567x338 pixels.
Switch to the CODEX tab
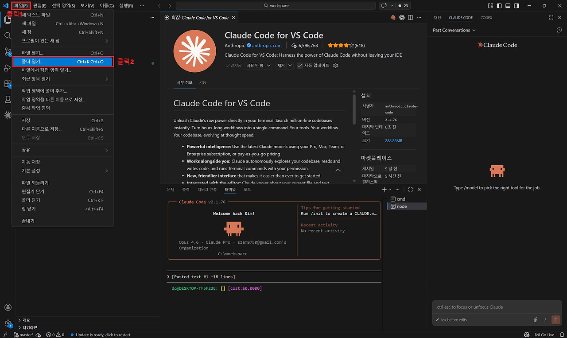486,18
